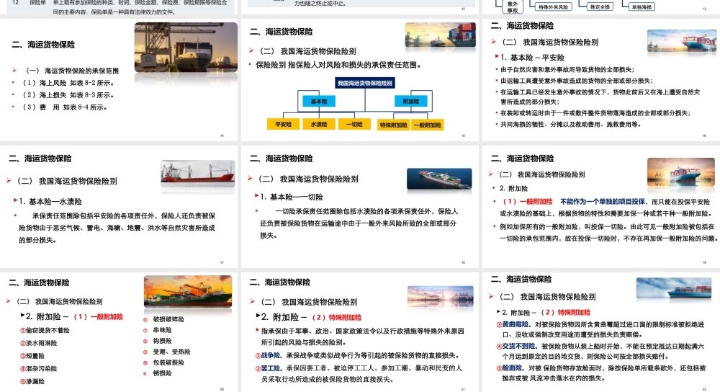Click the heading 1. 基本险—一切险
The width and height of the screenshot is (720, 392).
point(292,197)
